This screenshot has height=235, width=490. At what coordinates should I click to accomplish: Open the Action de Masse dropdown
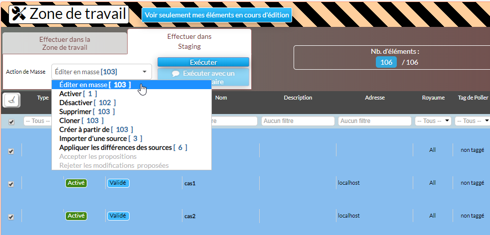click(102, 72)
